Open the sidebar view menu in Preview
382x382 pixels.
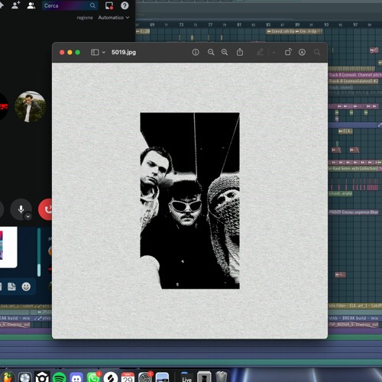pyautogui.click(x=104, y=52)
